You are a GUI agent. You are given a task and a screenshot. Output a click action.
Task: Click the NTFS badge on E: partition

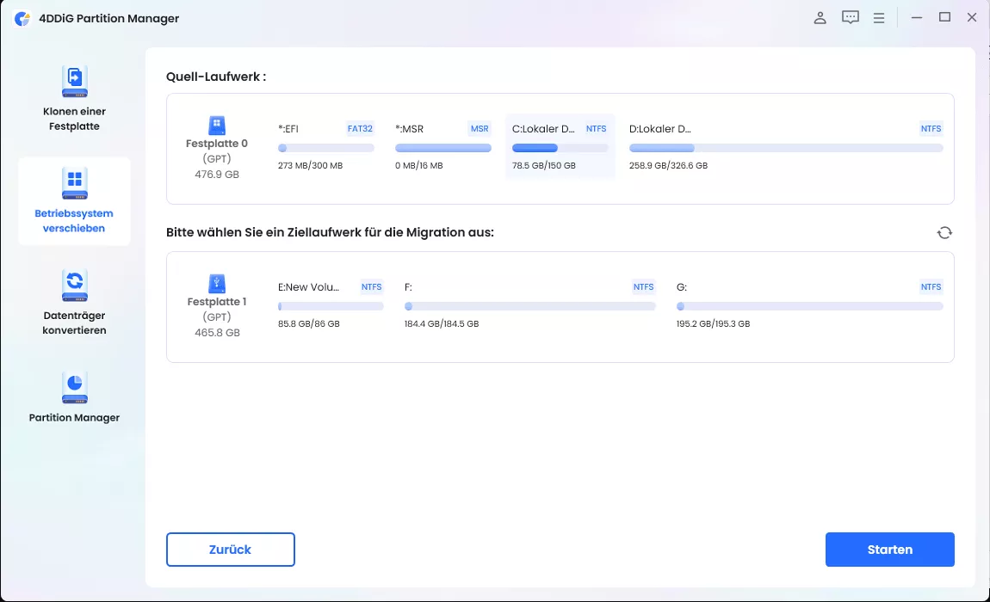371,287
